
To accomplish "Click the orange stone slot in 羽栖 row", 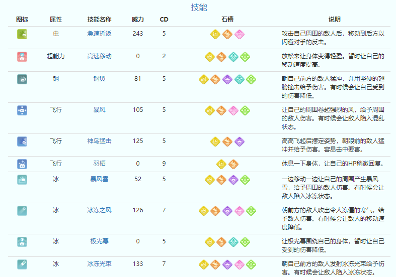I will pos(233,164).
